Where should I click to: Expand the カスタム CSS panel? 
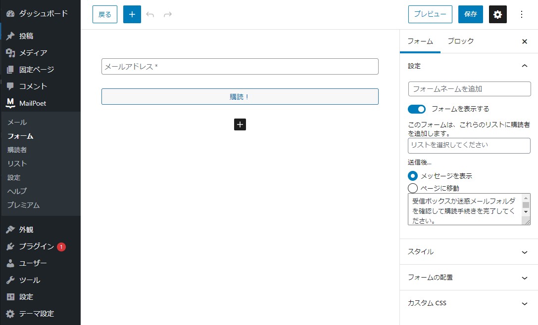468,303
